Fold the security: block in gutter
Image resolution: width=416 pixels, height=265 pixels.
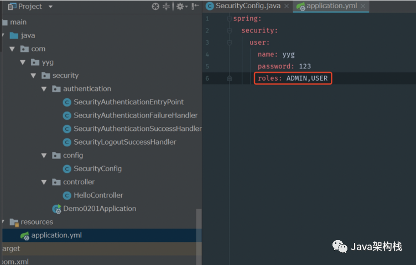coord(230,31)
